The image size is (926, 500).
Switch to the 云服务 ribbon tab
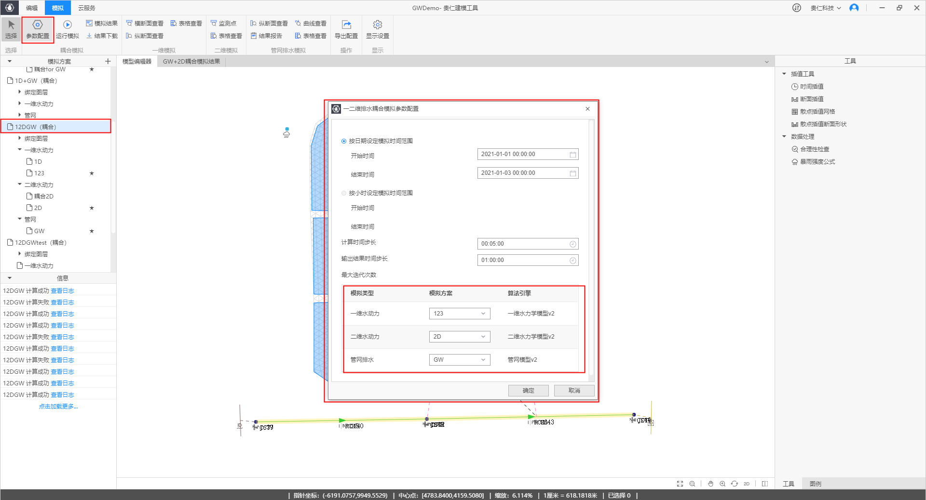point(87,8)
